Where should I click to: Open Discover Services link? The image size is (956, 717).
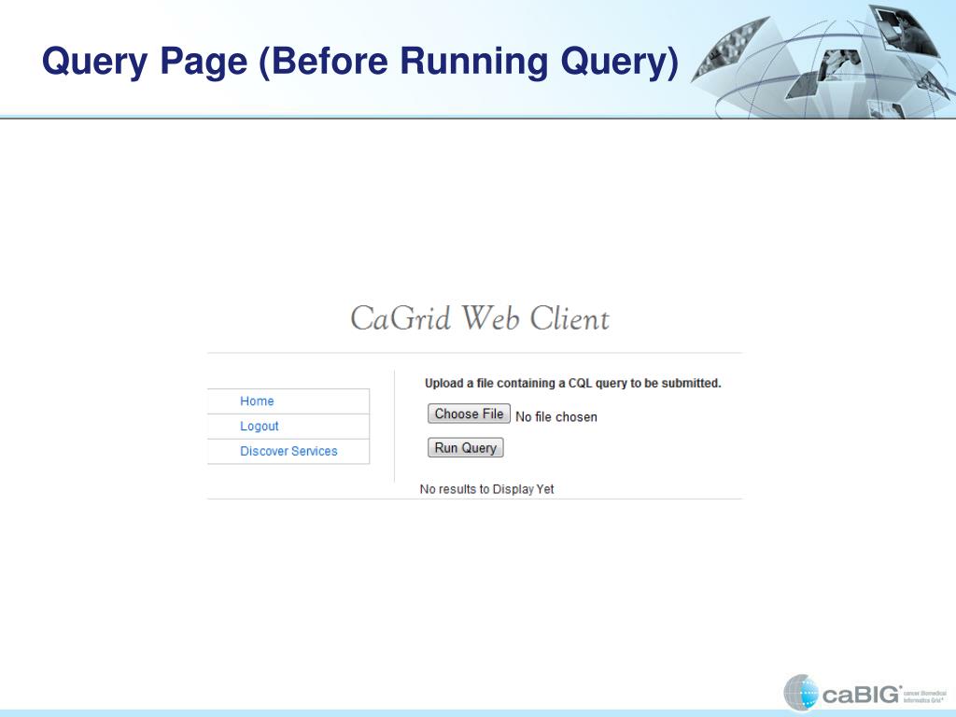tap(288, 451)
